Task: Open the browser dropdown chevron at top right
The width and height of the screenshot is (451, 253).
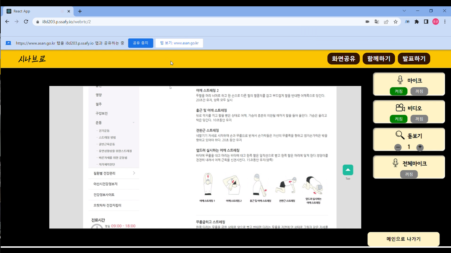Action: click(x=404, y=11)
